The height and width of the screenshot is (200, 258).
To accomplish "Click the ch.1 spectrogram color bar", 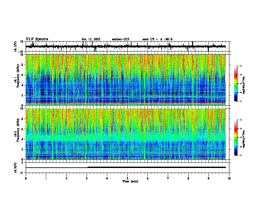I will coord(236,84).
